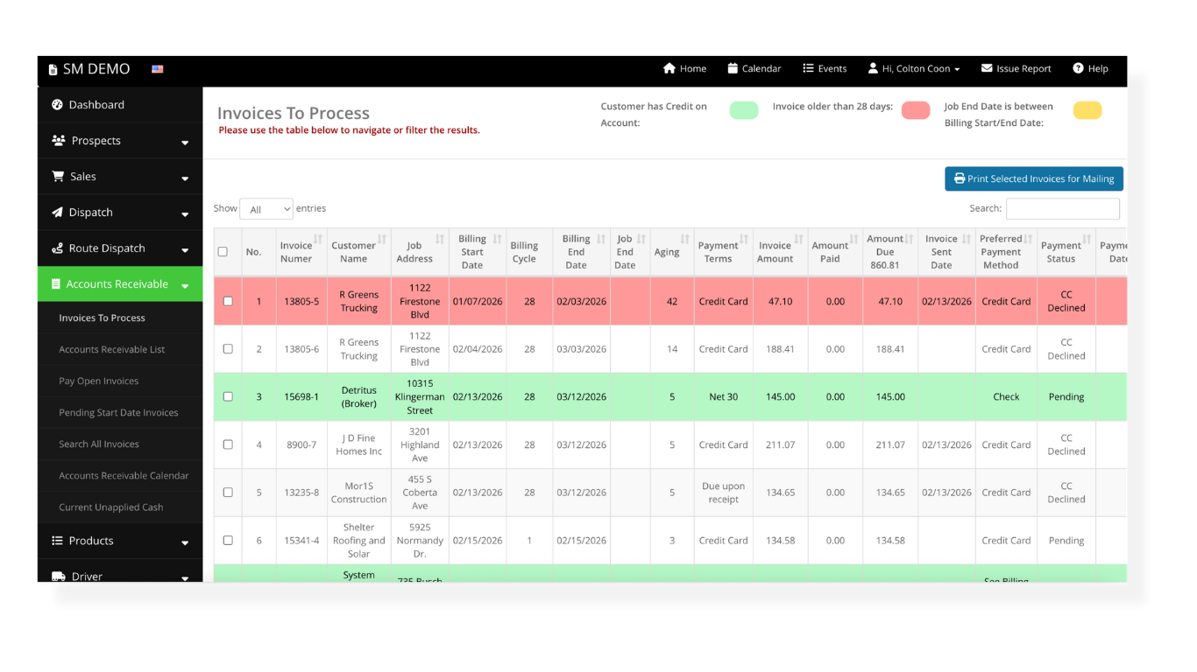Screen dimensions: 1197x672
Task: Check the checkbox for invoice 13805-5
Action: [229, 301]
